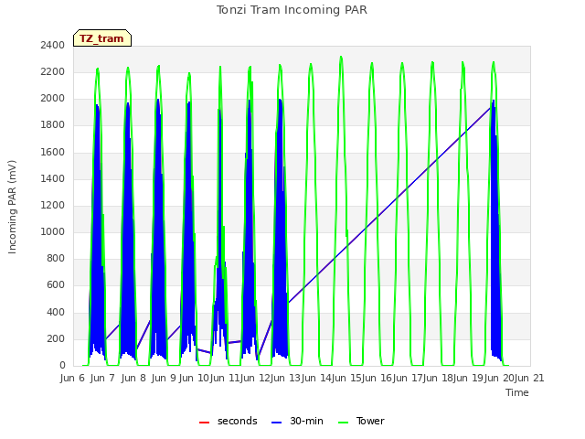Image resolution: width=585 pixels, height=439 pixels.
Task: Click the y-axis label Incoming PAR (mV)
Action: (x=12, y=208)
